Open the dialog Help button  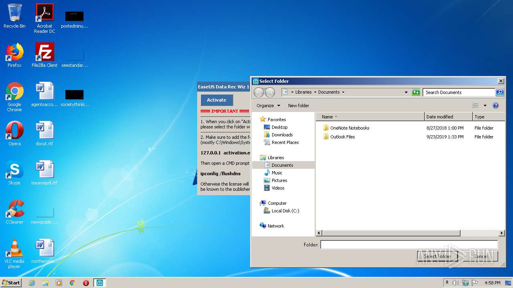tap(495, 106)
